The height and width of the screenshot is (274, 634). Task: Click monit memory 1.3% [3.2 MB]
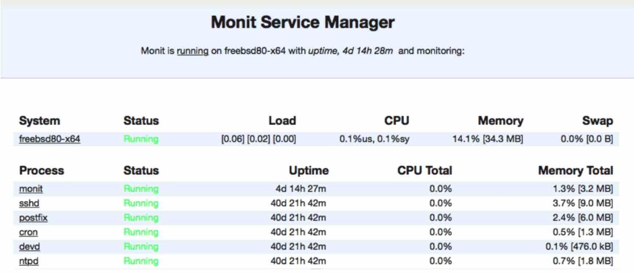[x=583, y=189]
